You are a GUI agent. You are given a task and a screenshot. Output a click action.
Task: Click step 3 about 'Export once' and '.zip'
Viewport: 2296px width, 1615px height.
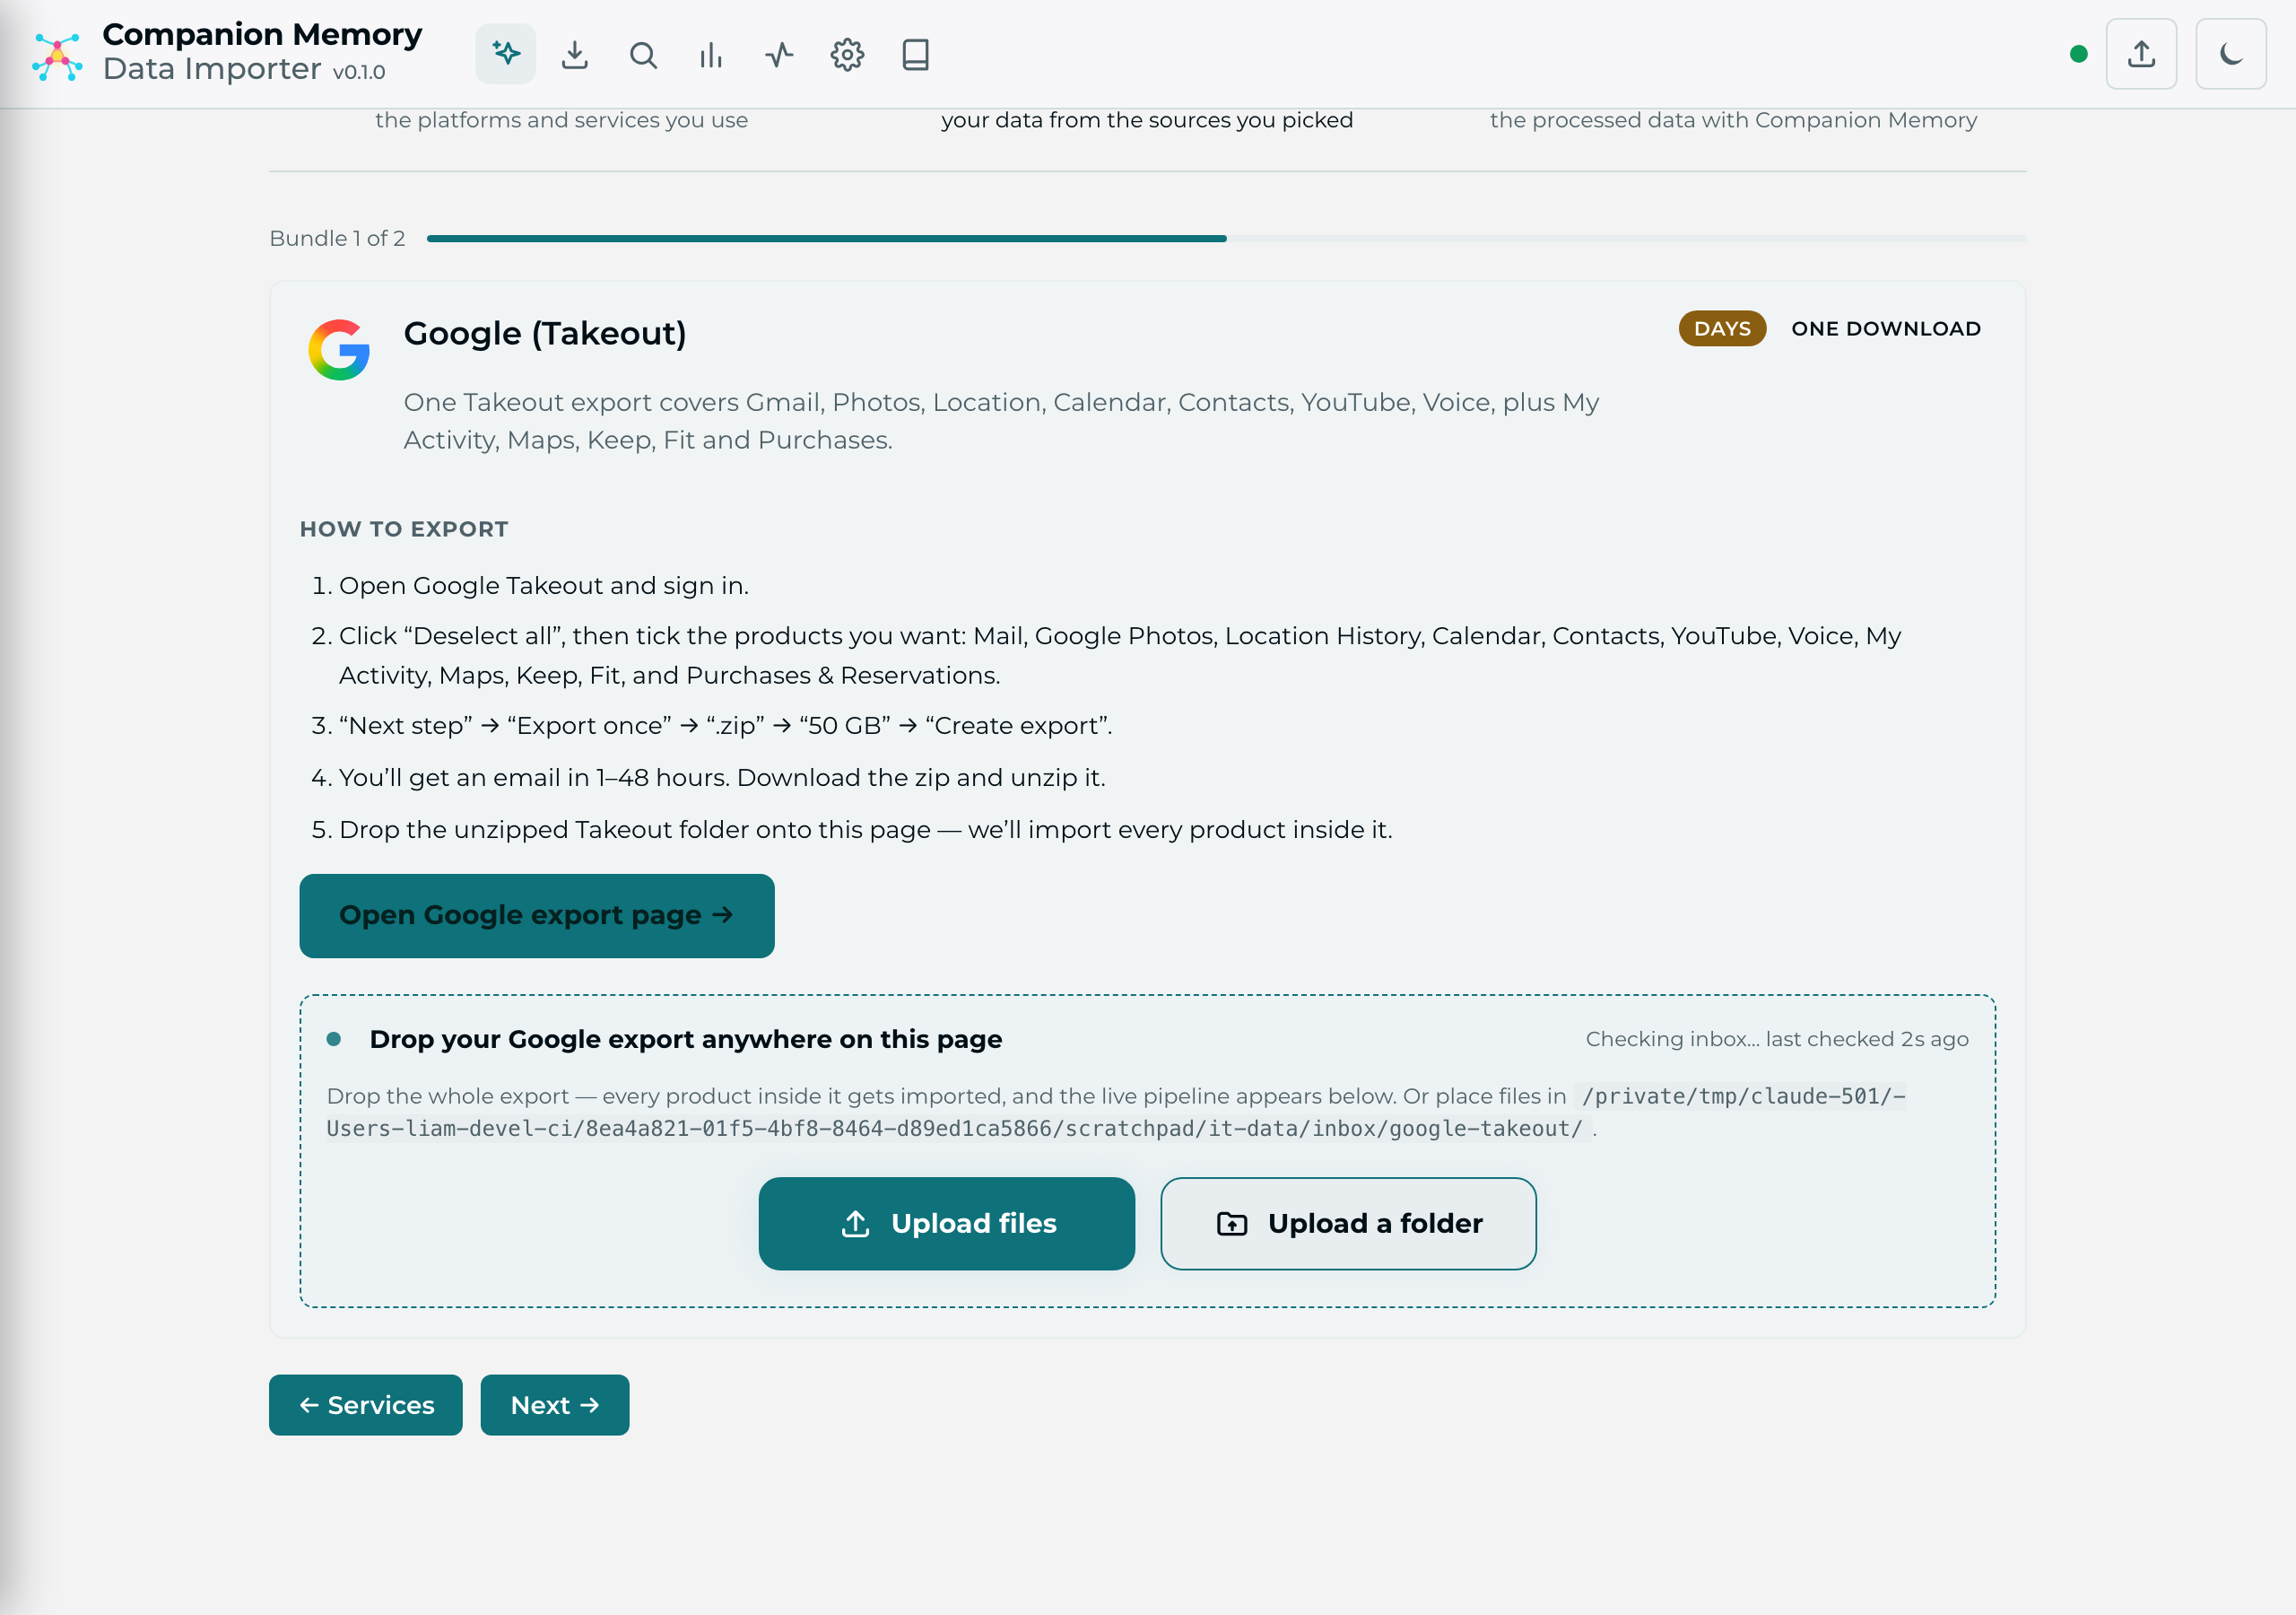(x=726, y=726)
